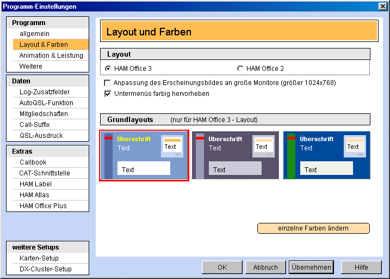Open DX-Cluster-Setup

tap(51, 269)
